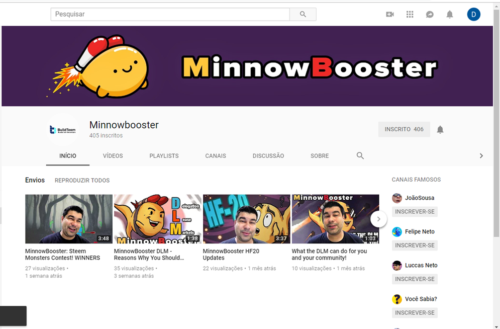Open the upload video camera icon
500x329 pixels.
pyautogui.click(x=389, y=15)
